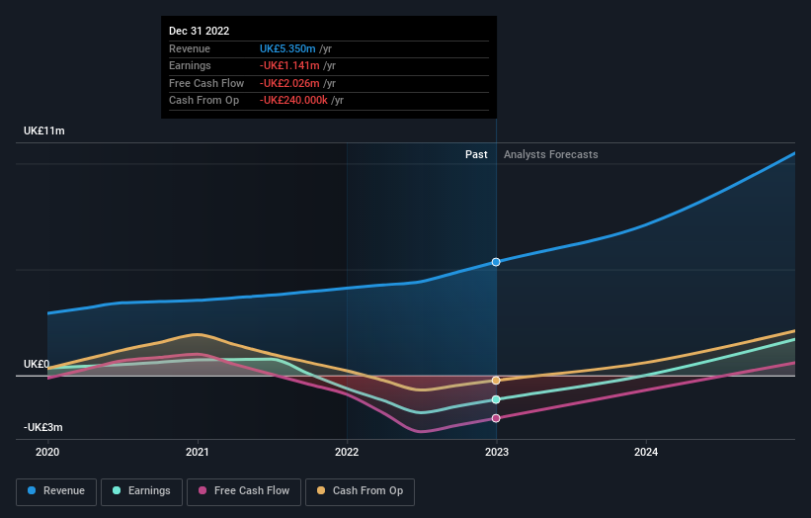The width and height of the screenshot is (811, 518).
Task: Click the Analysts Forecasts label
Action: click(551, 155)
